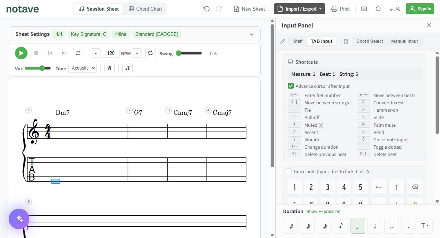
Task: Open the tuplet T dropdown
Action: pos(425,226)
